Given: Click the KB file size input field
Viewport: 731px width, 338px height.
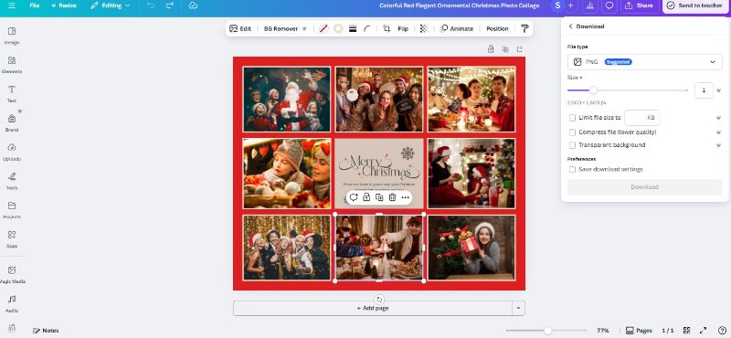Looking at the screenshot, I should pos(642,118).
